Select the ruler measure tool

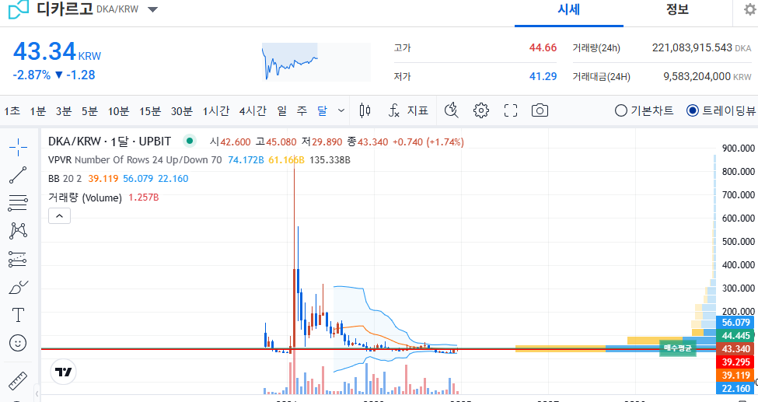click(x=18, y=381)
